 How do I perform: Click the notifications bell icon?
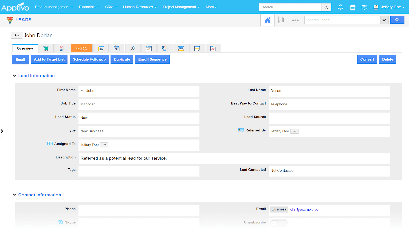(x=340, y=7)
